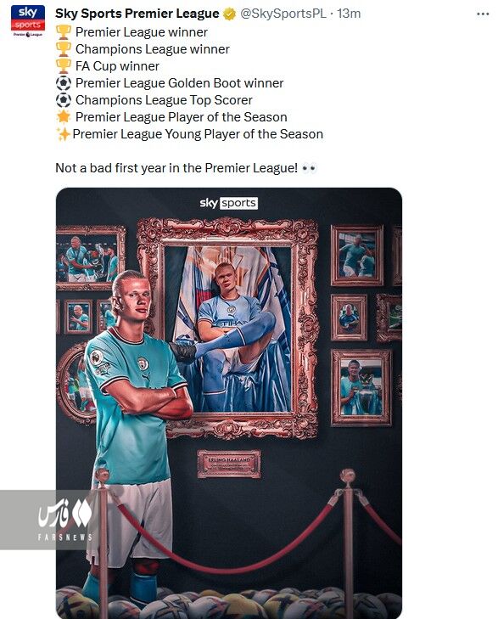Image resolution: width=498 pixels, height=619 pixels.
Task: Click the Sky Sports profile avatar
Action: [28, 20]
